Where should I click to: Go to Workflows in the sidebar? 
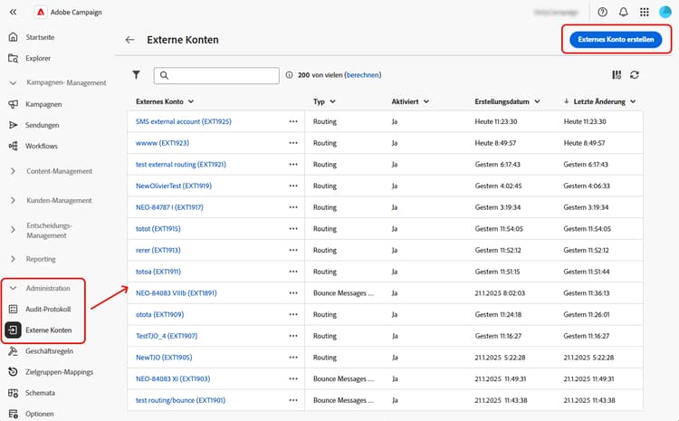click(43, 145)
